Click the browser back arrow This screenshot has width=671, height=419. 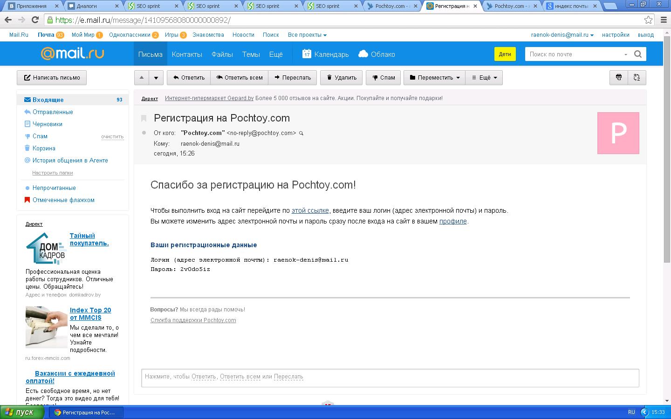(x=8, y=20)
